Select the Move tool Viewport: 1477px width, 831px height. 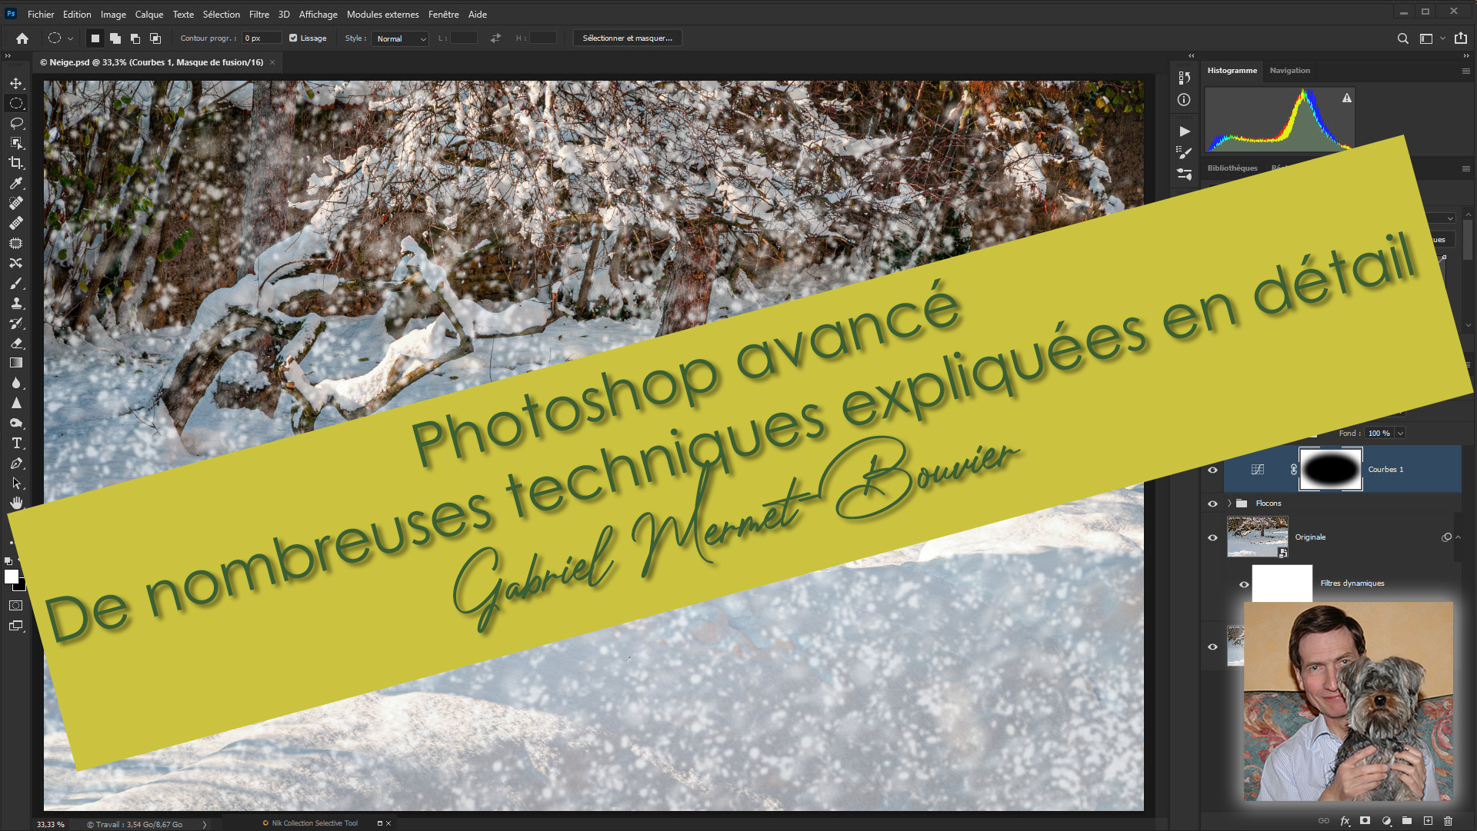(x=16, y=83)
